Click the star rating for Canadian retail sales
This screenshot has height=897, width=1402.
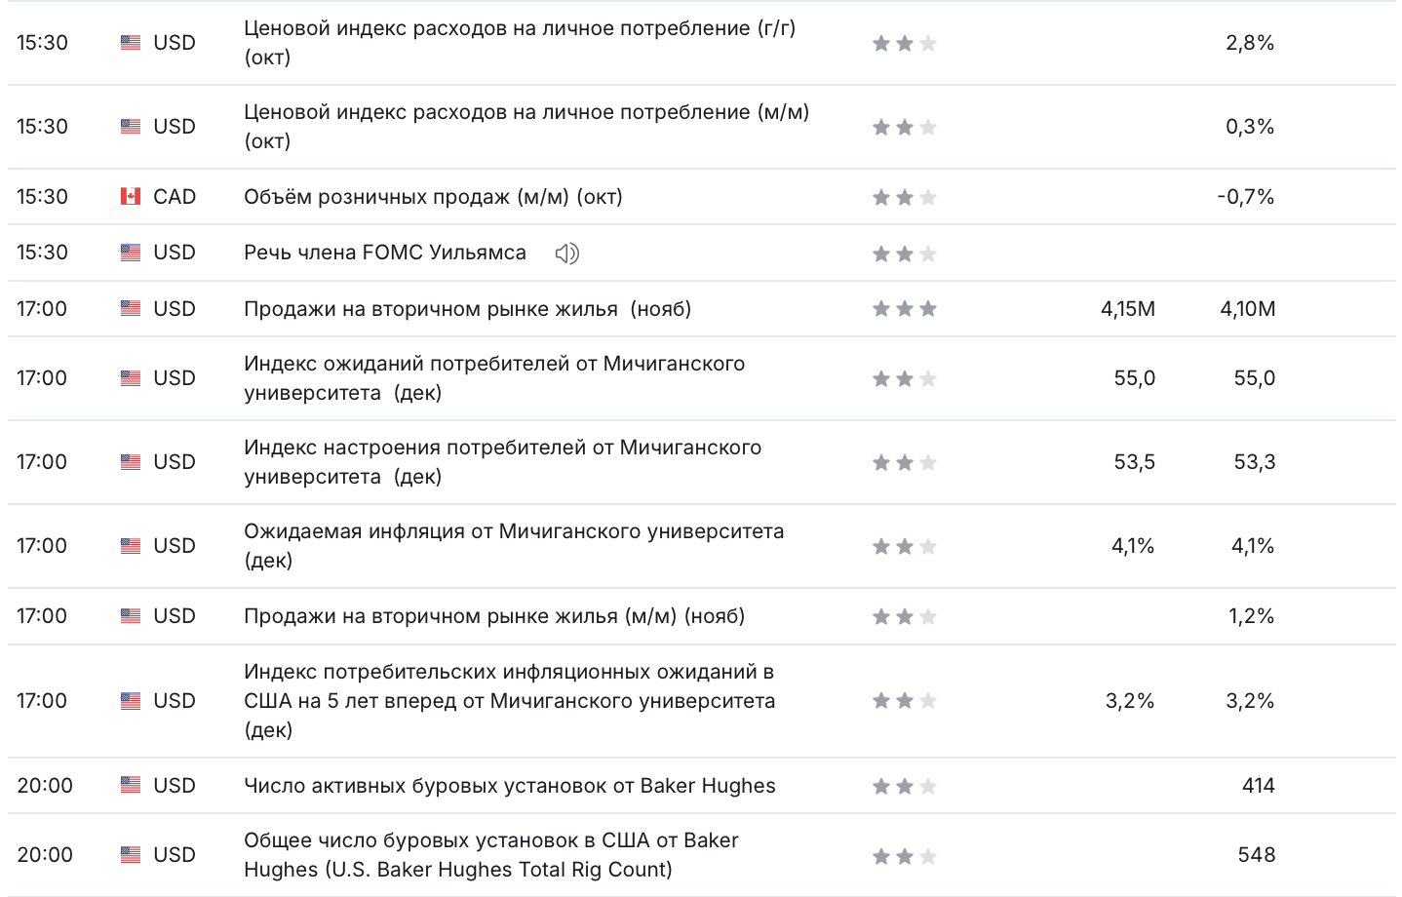click(905, 197)
